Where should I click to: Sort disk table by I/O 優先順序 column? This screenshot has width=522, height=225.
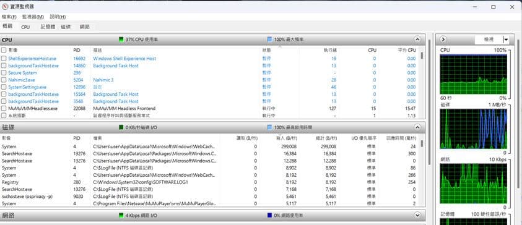coord(364,138)
